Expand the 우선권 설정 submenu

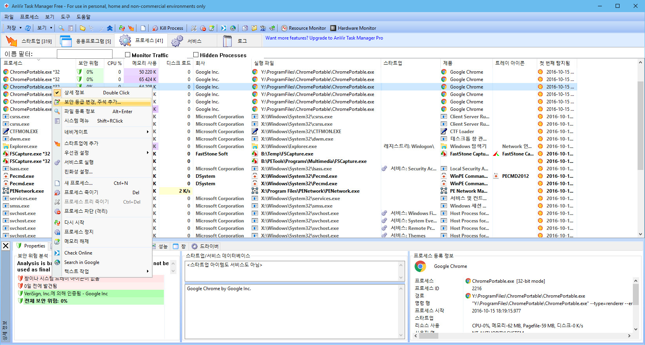click(102, 153)
